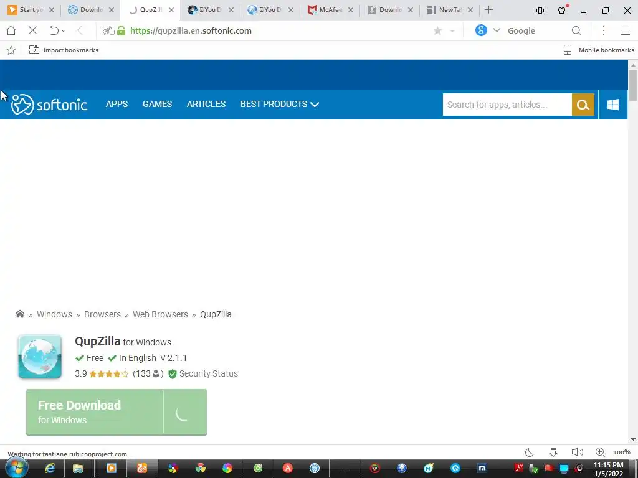Image resolution: width=638 pixels, height=478 pixels.
Task: Close the QupZilla tab
Action: point(171,10)
